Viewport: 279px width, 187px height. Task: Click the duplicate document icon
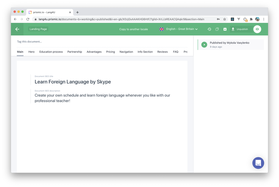[217, 29]
